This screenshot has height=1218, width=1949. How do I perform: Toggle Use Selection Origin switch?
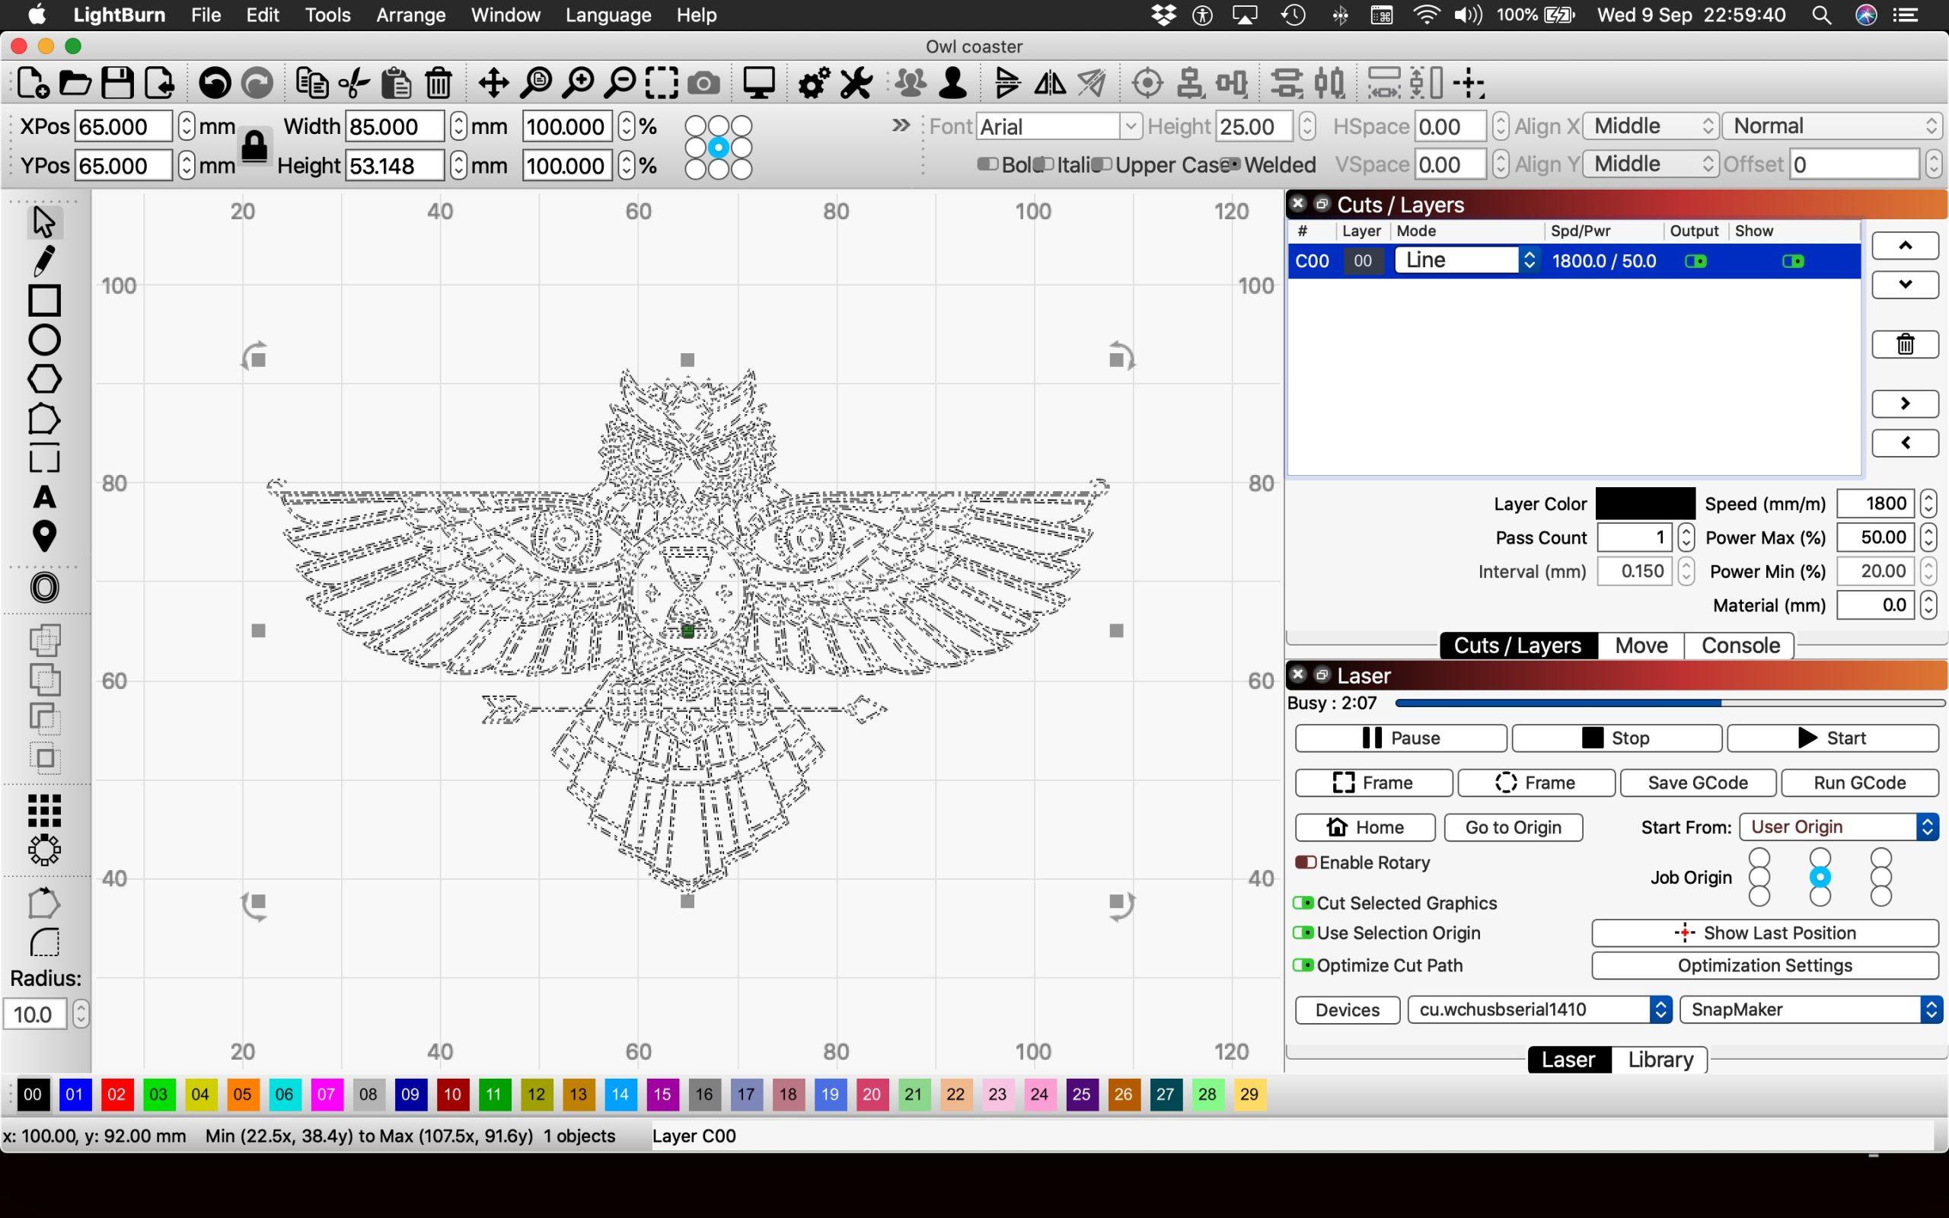1303,933
